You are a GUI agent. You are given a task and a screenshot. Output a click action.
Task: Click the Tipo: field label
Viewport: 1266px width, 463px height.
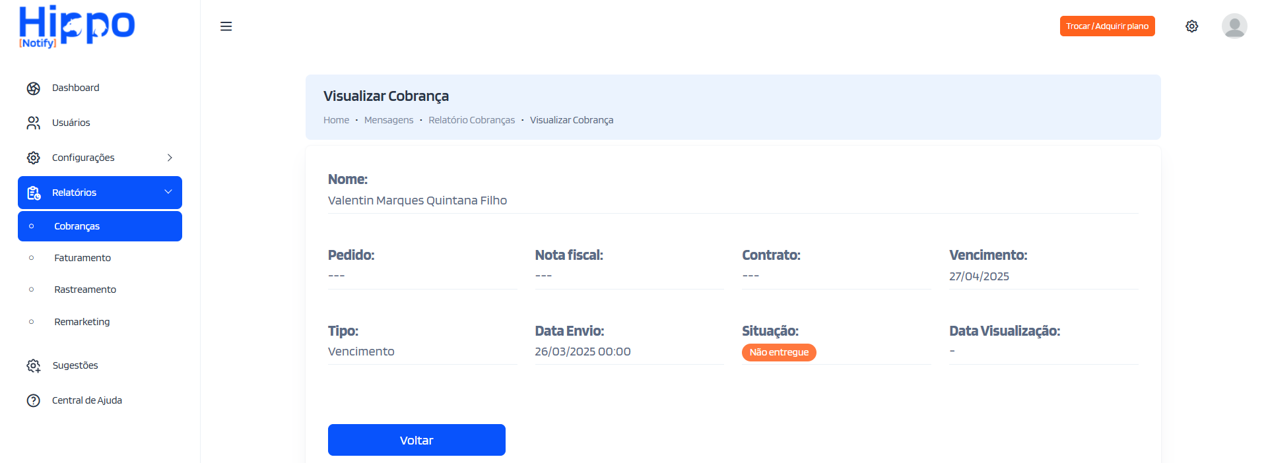tap(343, 331)
